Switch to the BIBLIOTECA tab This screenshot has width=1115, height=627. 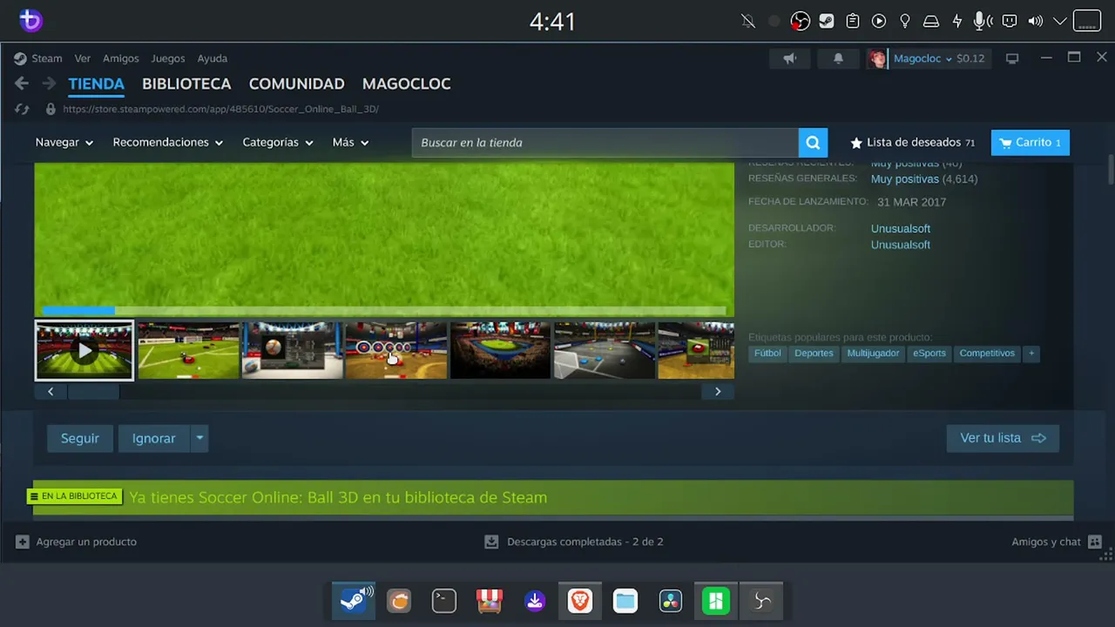tap(186, 84)
